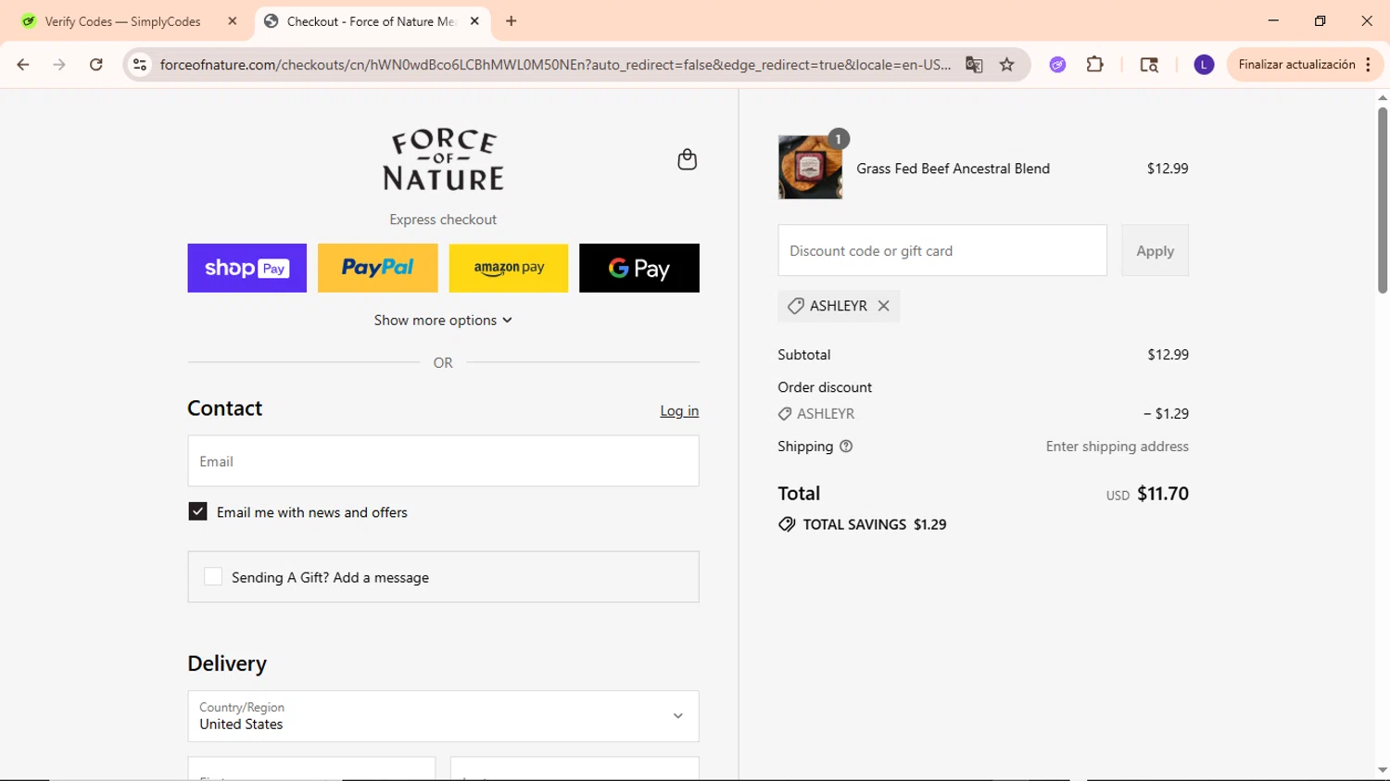Choose Google Pay express checkout
1390x781 pixels.
tap(639, 268)
